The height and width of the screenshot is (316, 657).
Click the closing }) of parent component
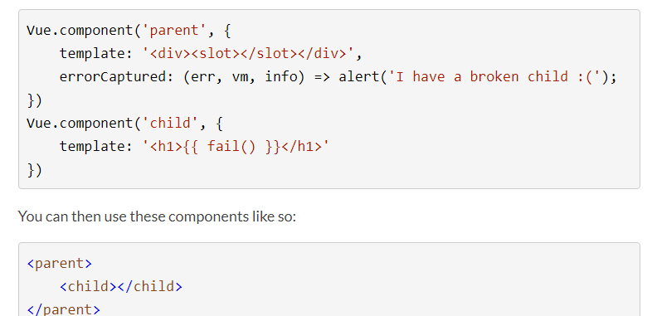[x=34, y=100]
